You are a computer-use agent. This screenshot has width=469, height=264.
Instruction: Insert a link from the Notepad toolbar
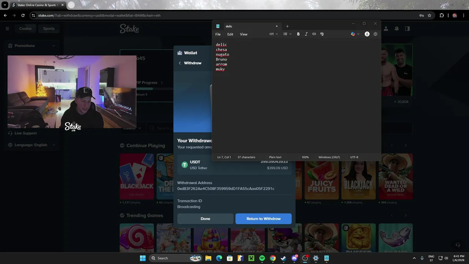point(314,34)
